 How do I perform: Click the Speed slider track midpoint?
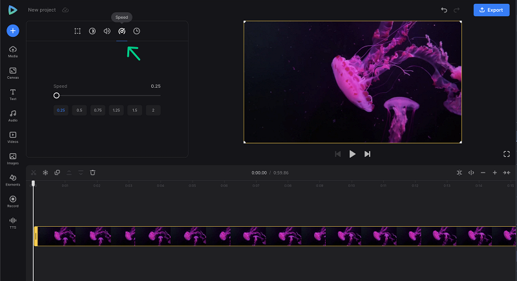click(107, 96)
